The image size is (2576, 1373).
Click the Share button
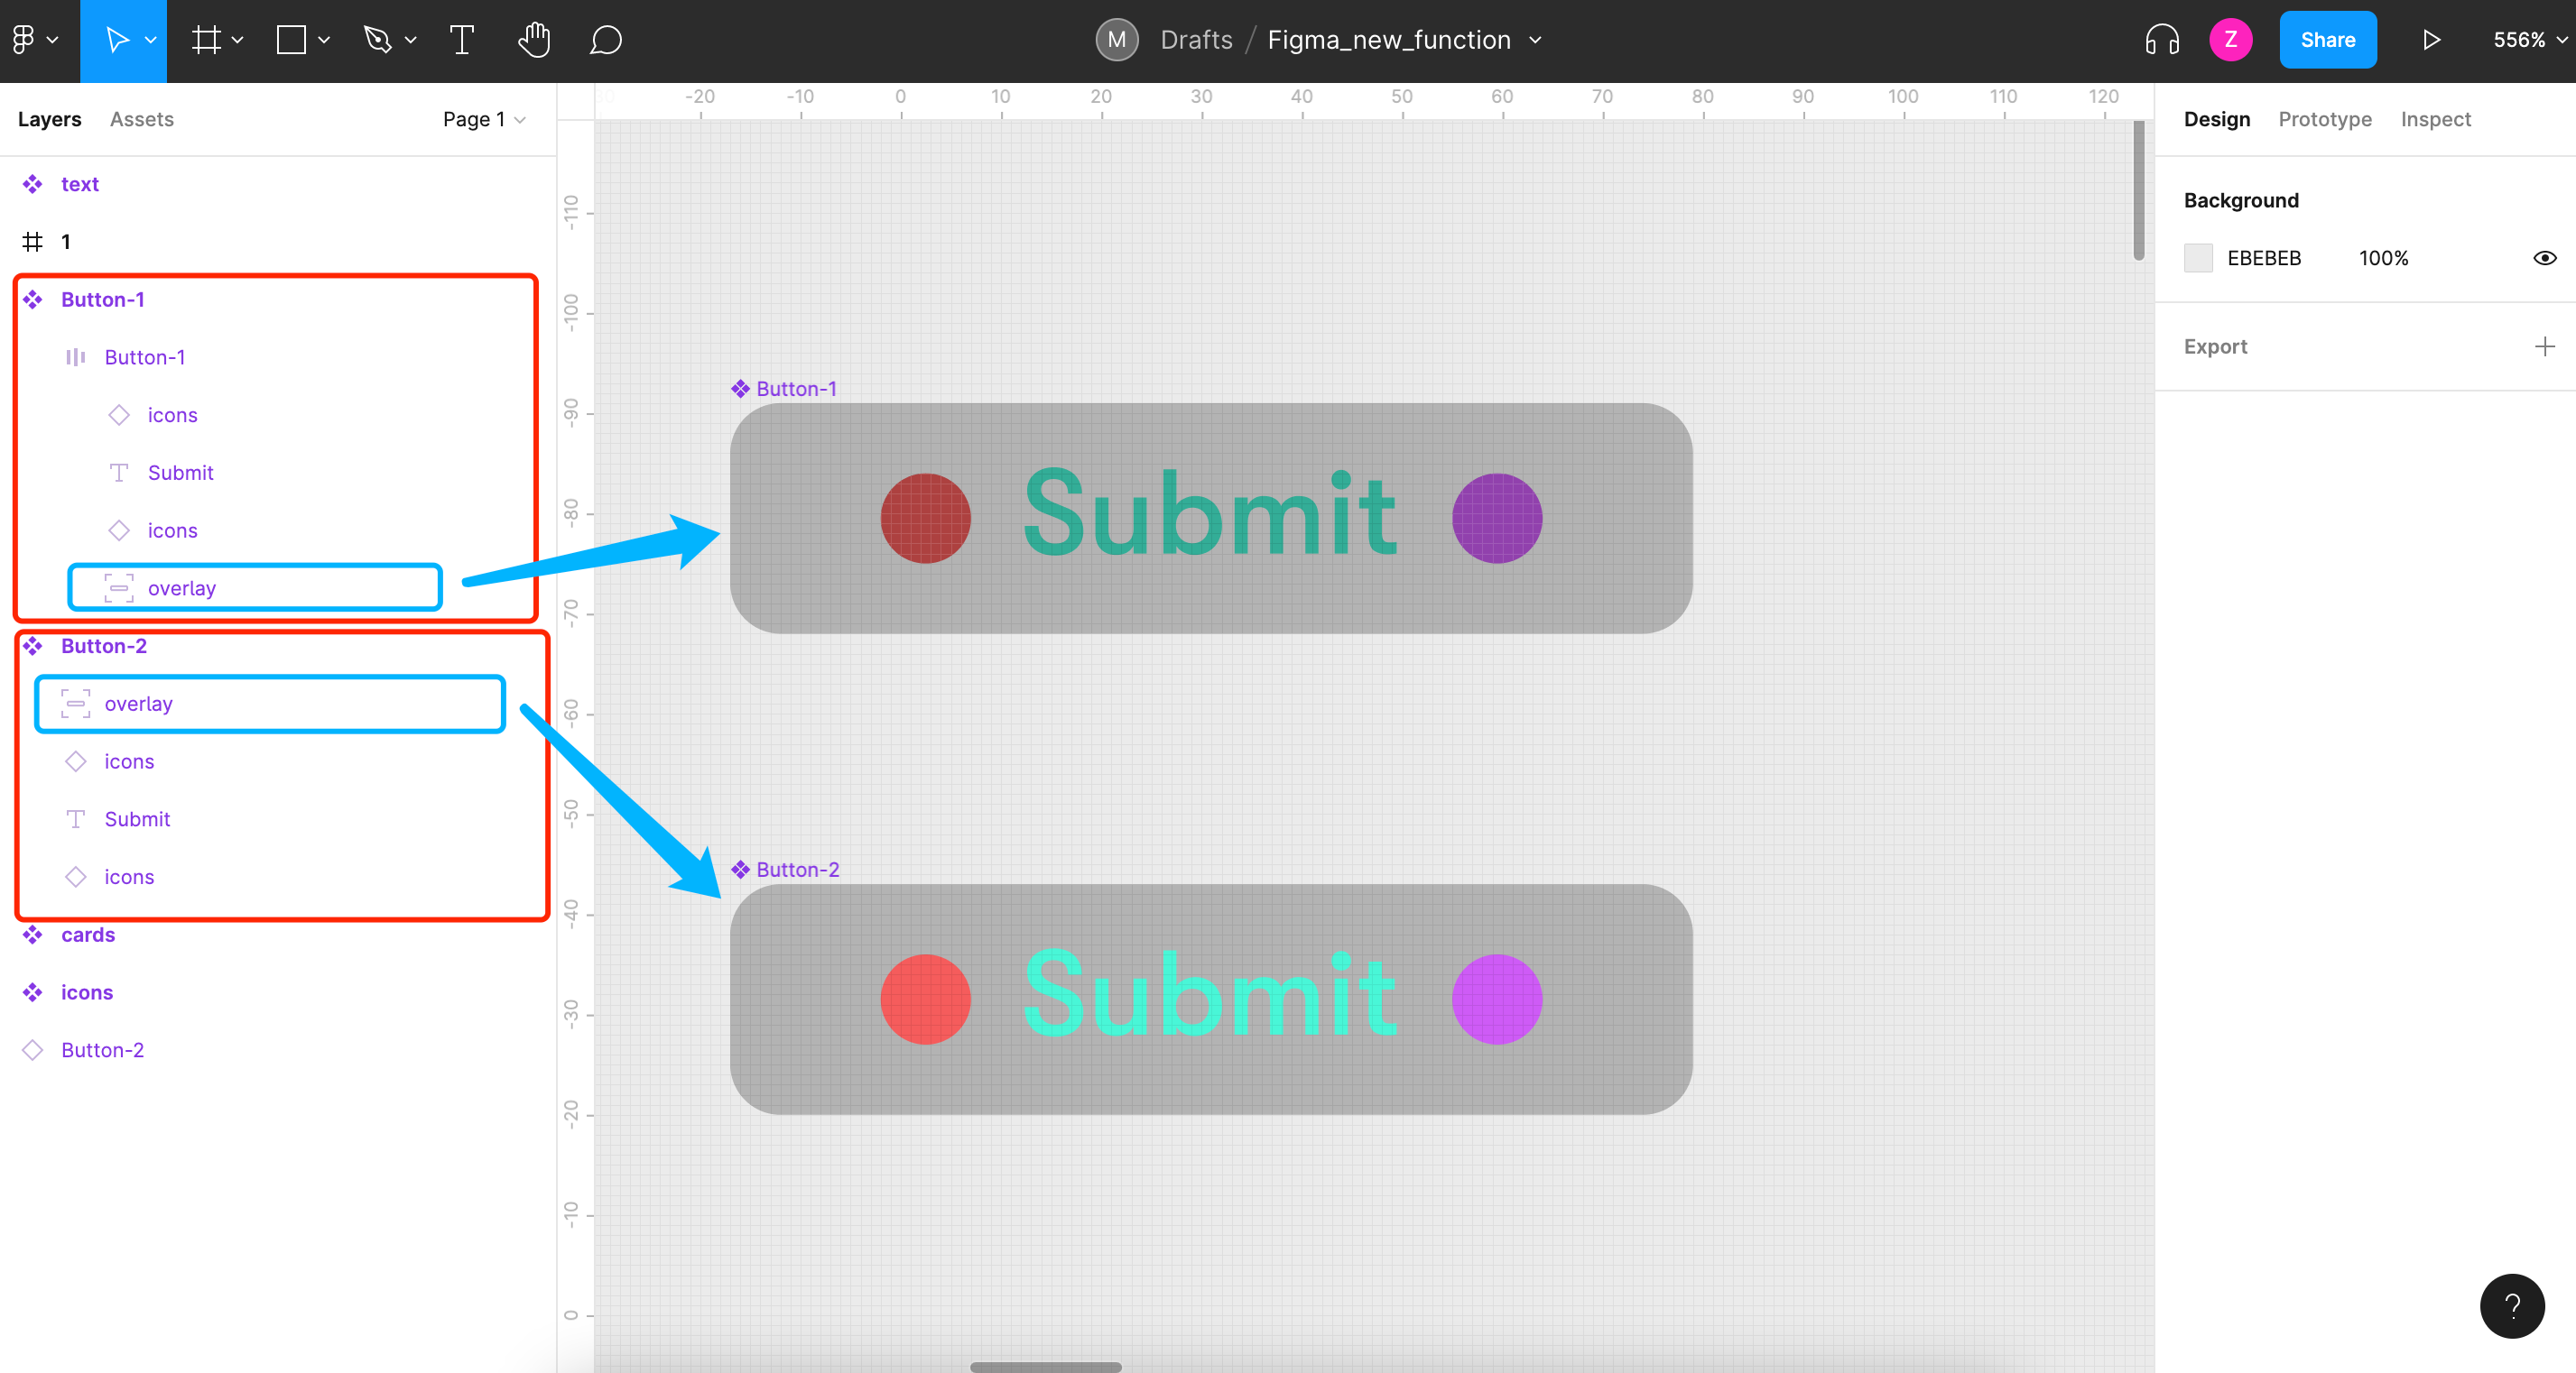(2326, 38)
